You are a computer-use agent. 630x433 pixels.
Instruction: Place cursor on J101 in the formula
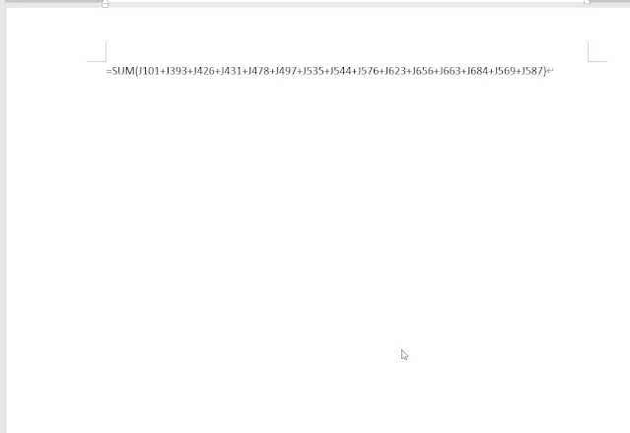[x=149, y=71]
